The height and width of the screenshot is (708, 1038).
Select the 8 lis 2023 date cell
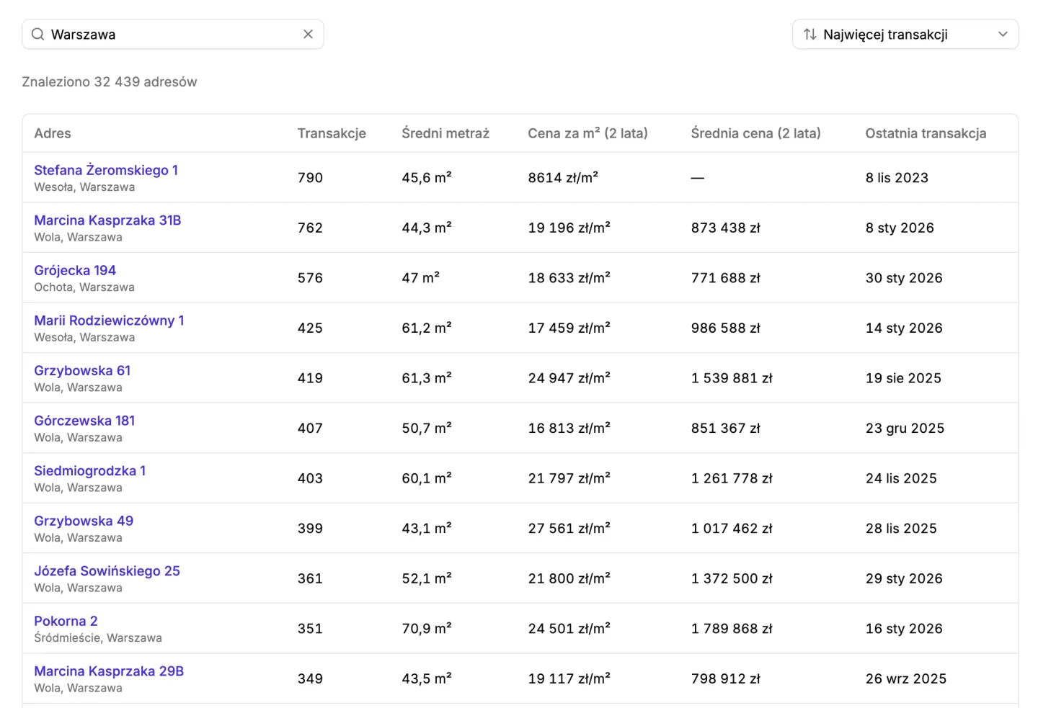(x=897, y=178)
